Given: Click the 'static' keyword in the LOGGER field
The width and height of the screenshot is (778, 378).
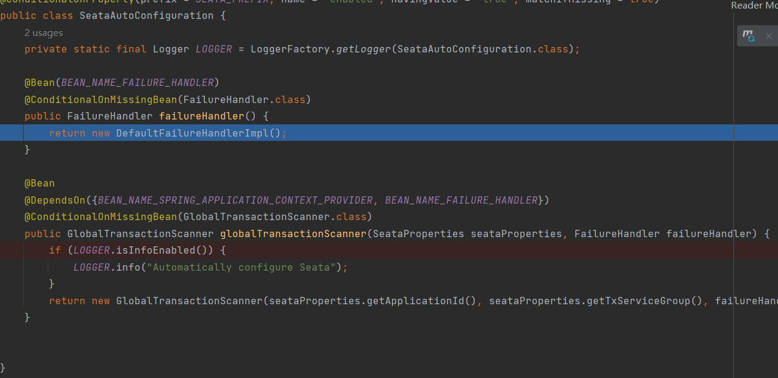Looking at the screenshot, I should pos(92,49).
